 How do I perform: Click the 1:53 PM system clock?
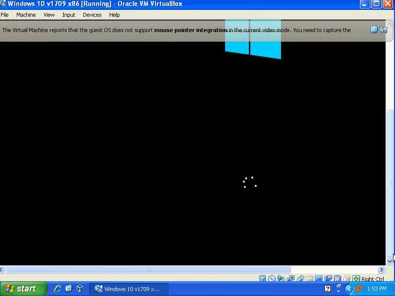tap(377, 289)
